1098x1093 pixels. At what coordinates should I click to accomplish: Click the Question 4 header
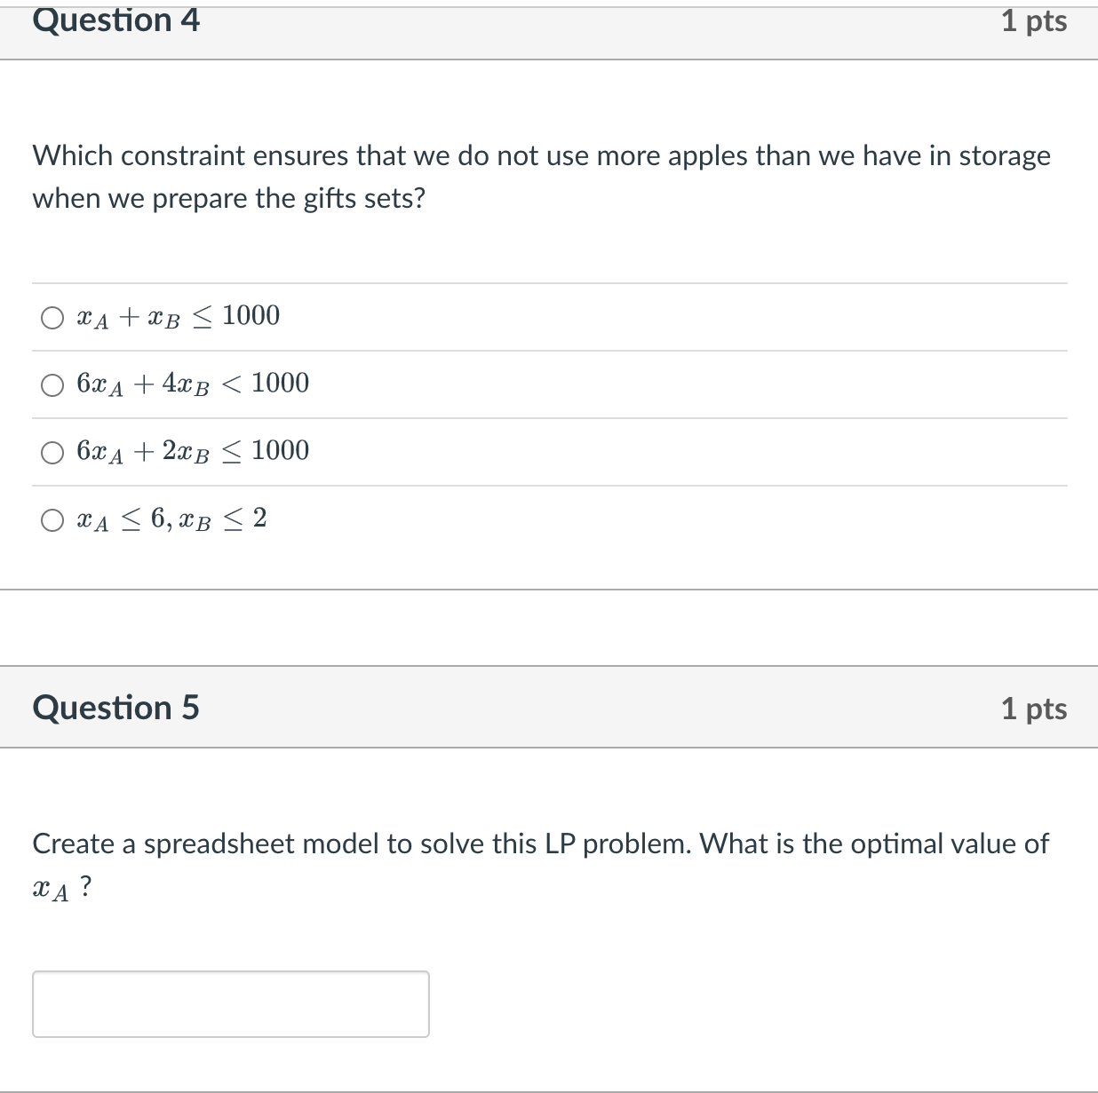pos(116,20)
